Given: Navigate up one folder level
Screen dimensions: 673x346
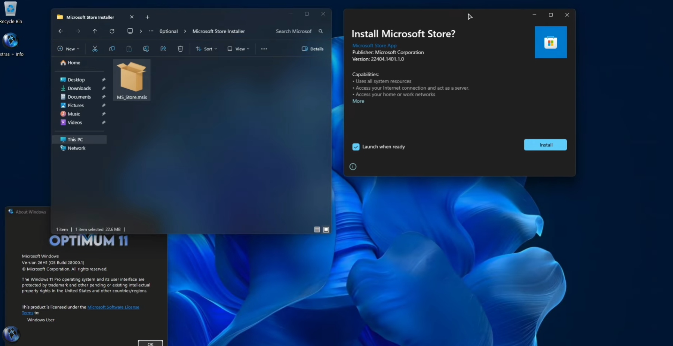Looking at the screenshot, I should click(95, 31).
